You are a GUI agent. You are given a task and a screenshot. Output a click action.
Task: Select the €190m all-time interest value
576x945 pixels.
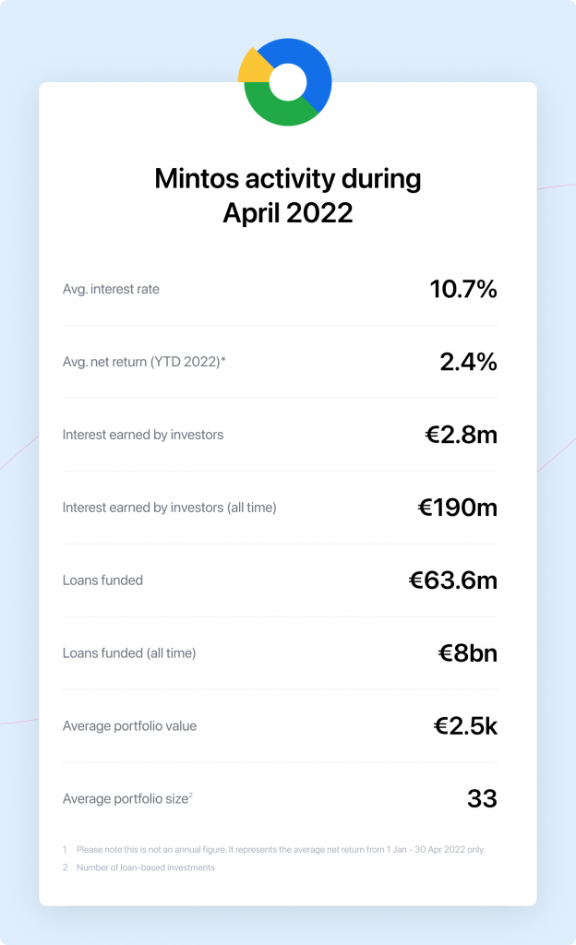tap(458, 508)
